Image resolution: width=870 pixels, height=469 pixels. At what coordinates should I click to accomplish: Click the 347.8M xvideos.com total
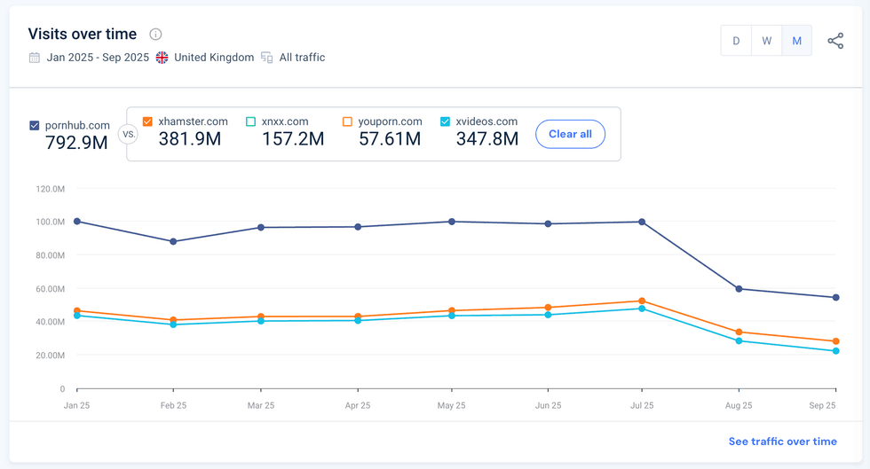tap(487, 139)
